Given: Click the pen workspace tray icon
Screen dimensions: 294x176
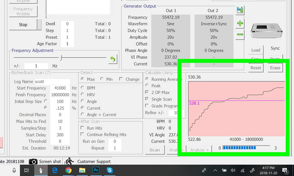Looking at the screenshot, I should [252, 170].
